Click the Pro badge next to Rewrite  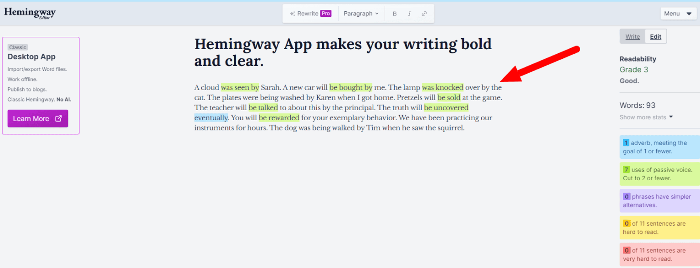(x=325, y=13)
